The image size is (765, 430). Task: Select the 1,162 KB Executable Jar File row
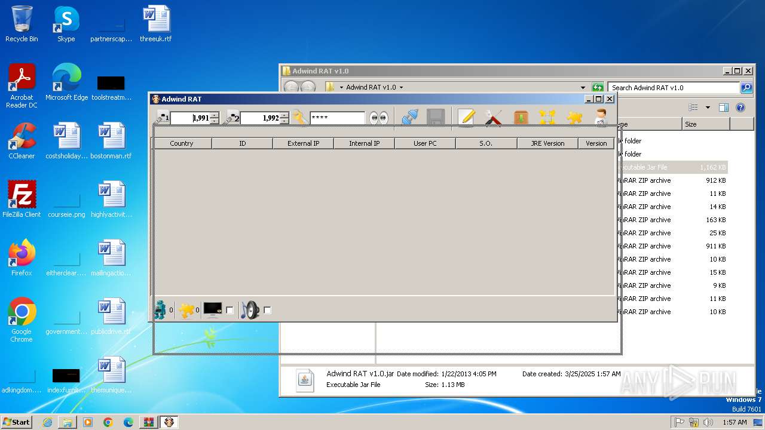pos(672,167)
